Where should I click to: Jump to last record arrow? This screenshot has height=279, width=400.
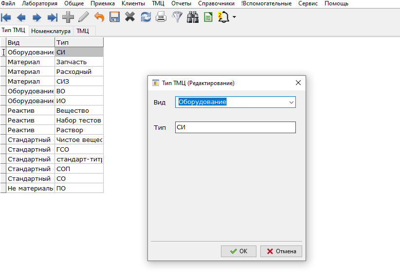coord(53,17)
